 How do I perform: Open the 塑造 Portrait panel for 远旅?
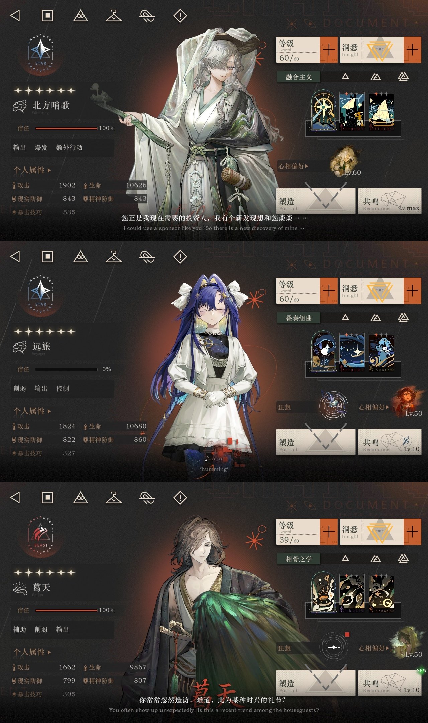click(316, 442)
